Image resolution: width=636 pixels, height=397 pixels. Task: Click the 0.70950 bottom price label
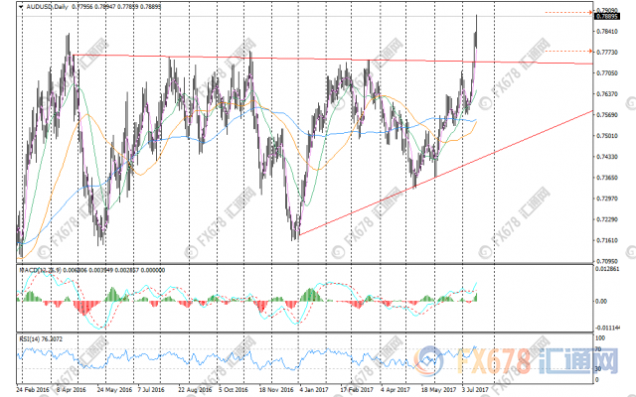[604, 260]
